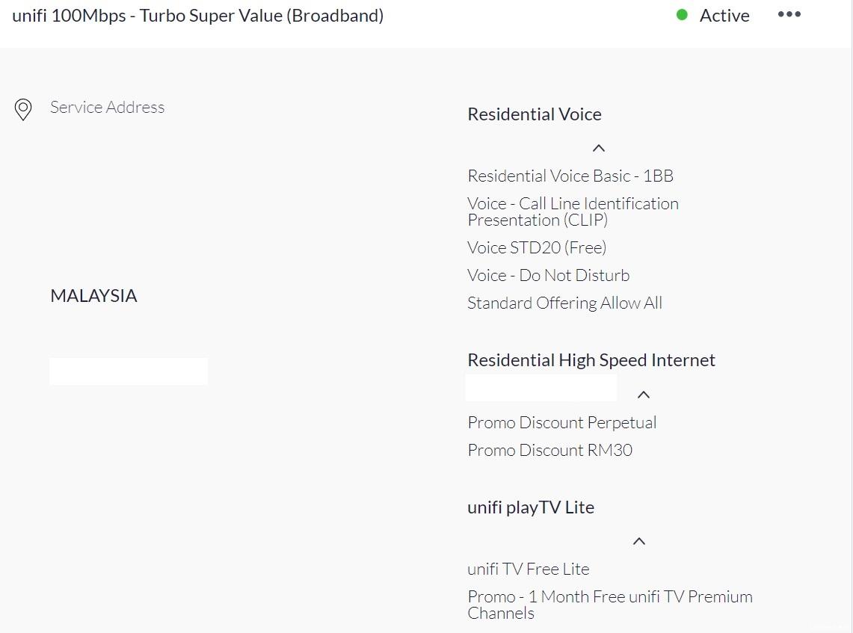
Task: Select Residential Voice Basic - 1BB item
Action: 570,176
